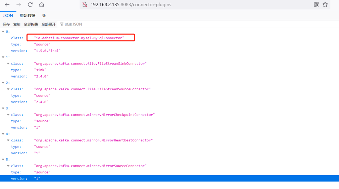Image resolution: width=339 pixels, height=189 pixels.
Task: Collapse array item 5
Action: click(x=3, y=160)
